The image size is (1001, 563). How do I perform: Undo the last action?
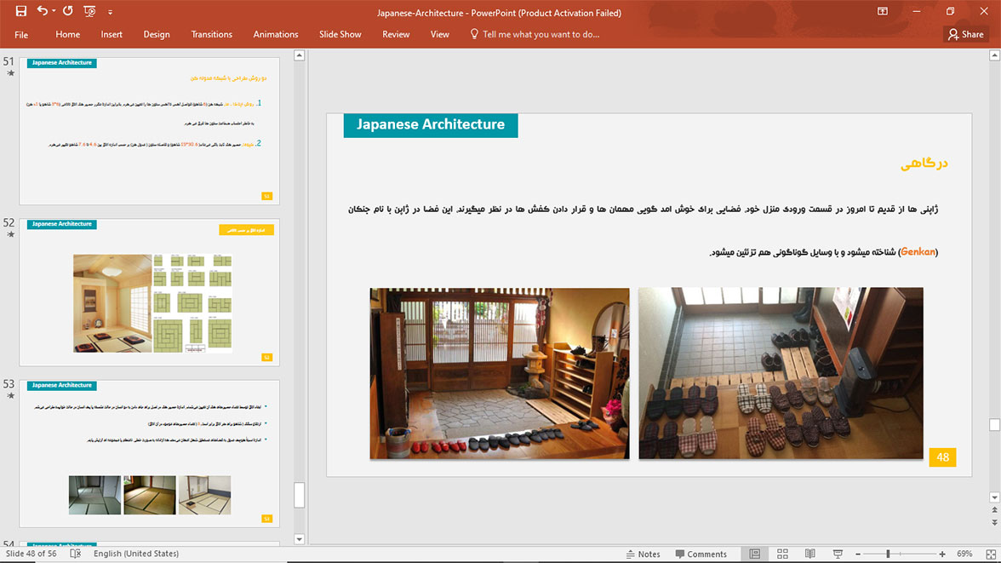(43, 11)
